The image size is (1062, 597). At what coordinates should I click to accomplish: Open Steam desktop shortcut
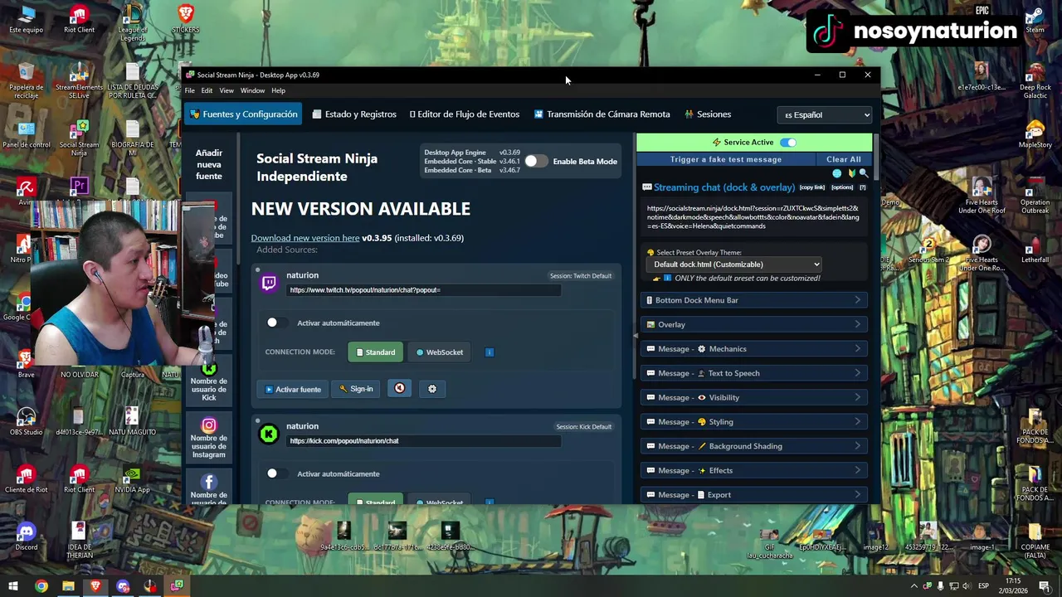click(1035, 20)
